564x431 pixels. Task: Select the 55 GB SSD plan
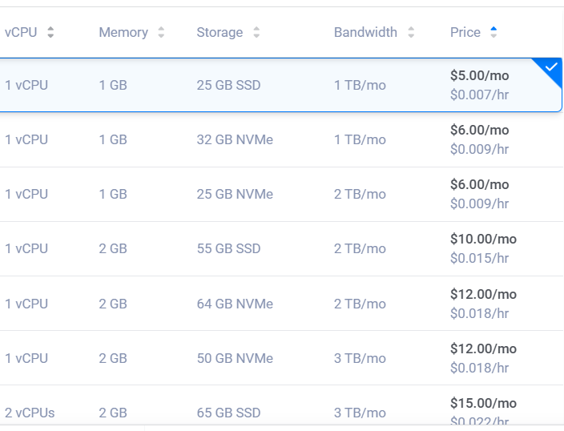pos(228,248)
